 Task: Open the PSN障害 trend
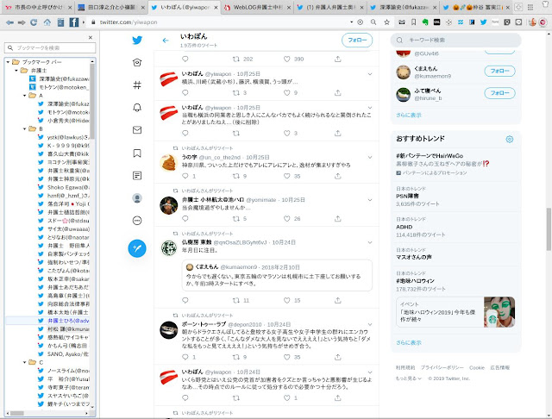(x=455, y=197)
